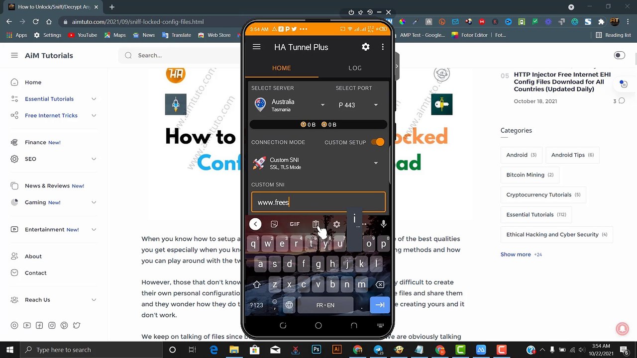637x358 pixels.
Task: Tap the backspace key on the keyboard
Action: click(380, 285)
